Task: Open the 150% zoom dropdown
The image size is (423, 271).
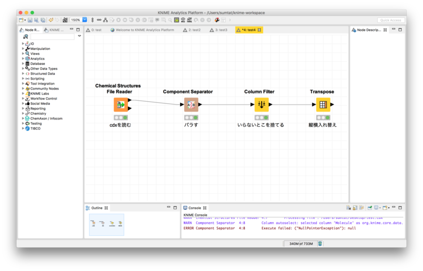Action: 85,20
